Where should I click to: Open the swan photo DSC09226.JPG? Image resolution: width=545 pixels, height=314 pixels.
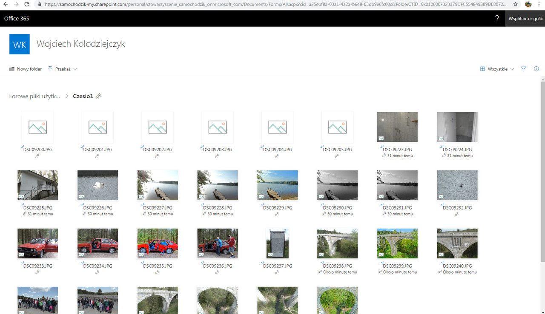(x=98, y=185)
